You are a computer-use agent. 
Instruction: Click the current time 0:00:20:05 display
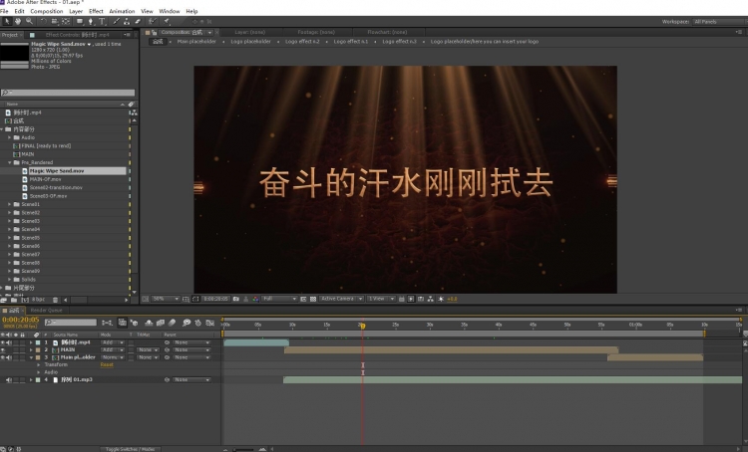click(21, 320)
